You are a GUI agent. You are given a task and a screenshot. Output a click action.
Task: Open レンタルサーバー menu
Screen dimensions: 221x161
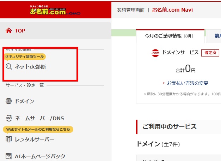point(35,139)
